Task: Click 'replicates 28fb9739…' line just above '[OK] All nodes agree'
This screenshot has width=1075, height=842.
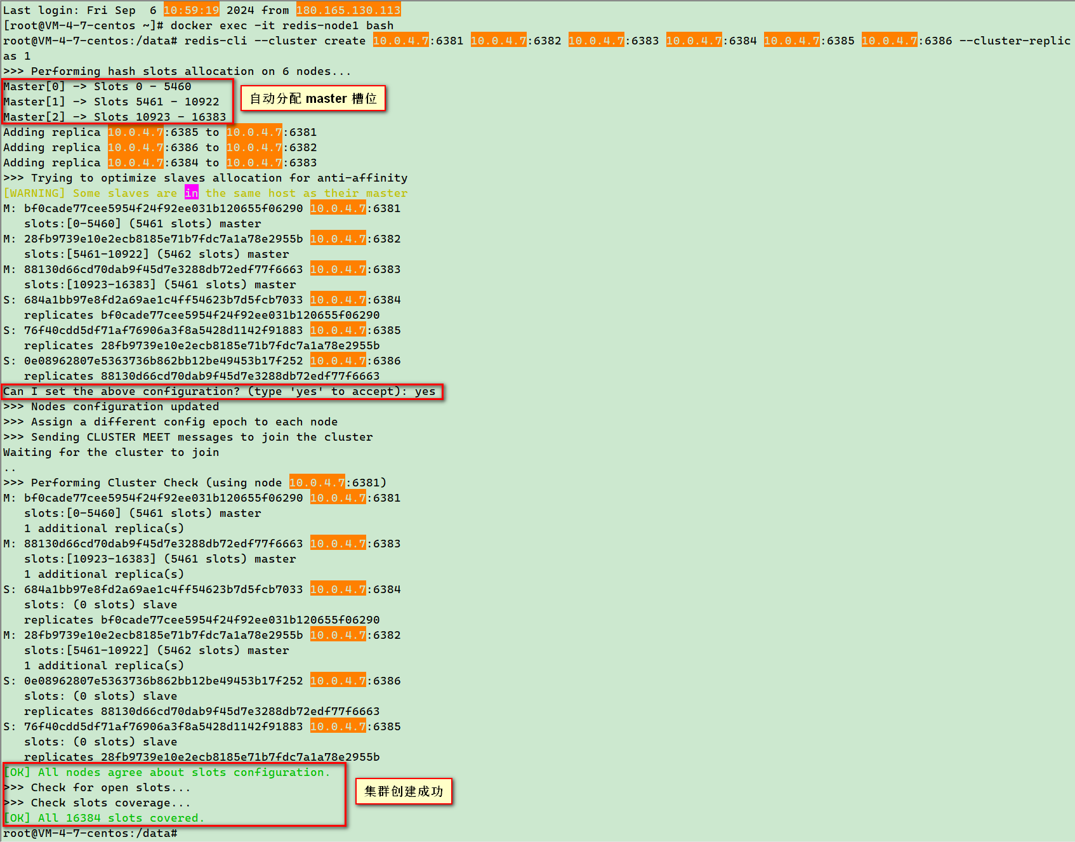Action: [x=202, y=757]
